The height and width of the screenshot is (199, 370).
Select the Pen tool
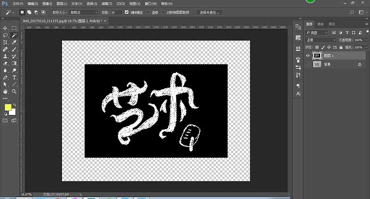coord(5,78)
